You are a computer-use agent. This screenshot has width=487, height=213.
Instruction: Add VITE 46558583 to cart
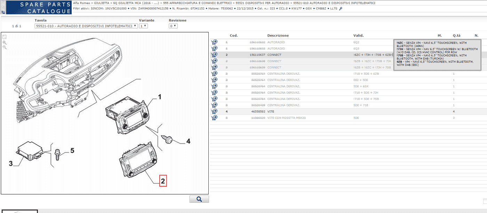pyautogui.click(x=214, y=111)
